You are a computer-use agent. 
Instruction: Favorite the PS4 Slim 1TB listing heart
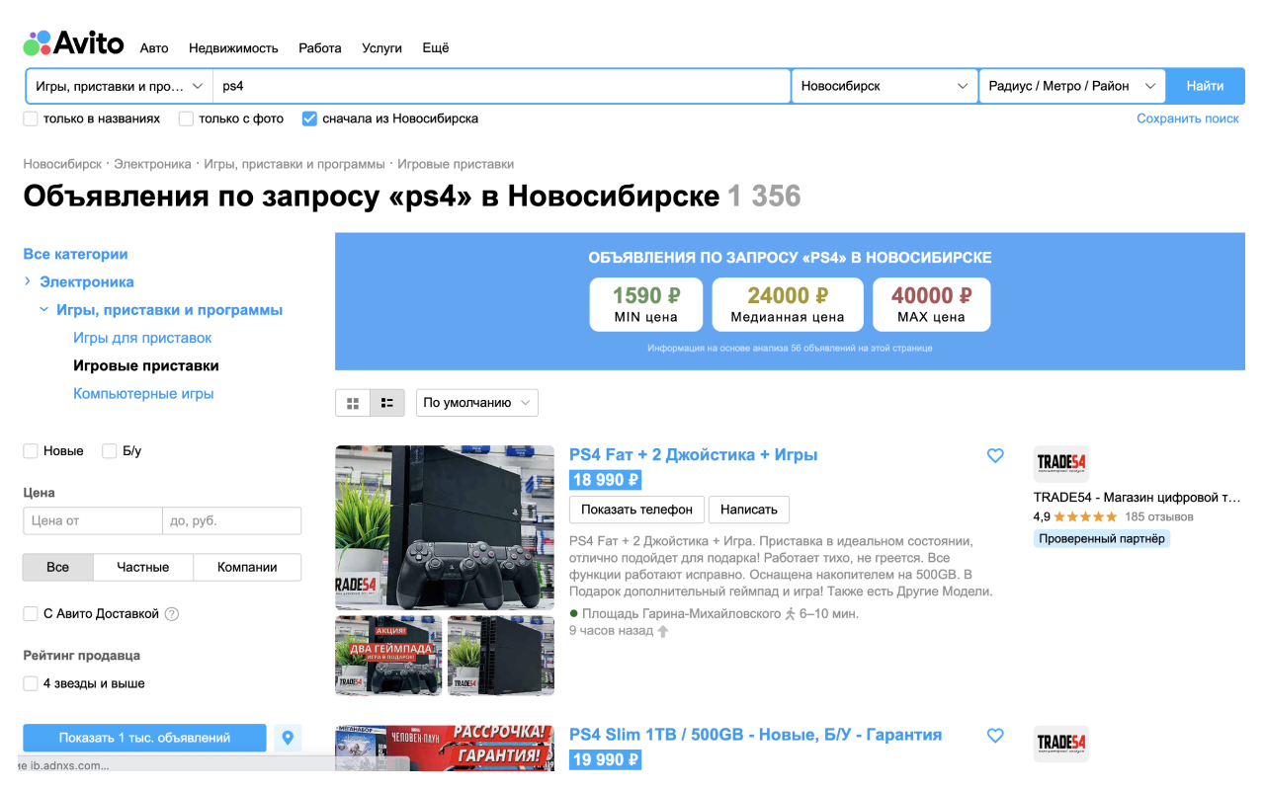click(995, 736)
